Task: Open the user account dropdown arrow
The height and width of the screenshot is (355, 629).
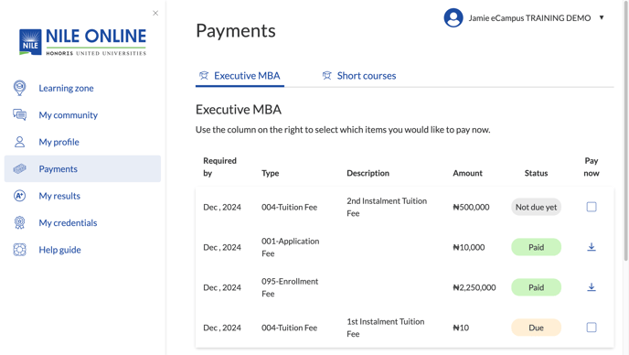Action: pos(602,17)
